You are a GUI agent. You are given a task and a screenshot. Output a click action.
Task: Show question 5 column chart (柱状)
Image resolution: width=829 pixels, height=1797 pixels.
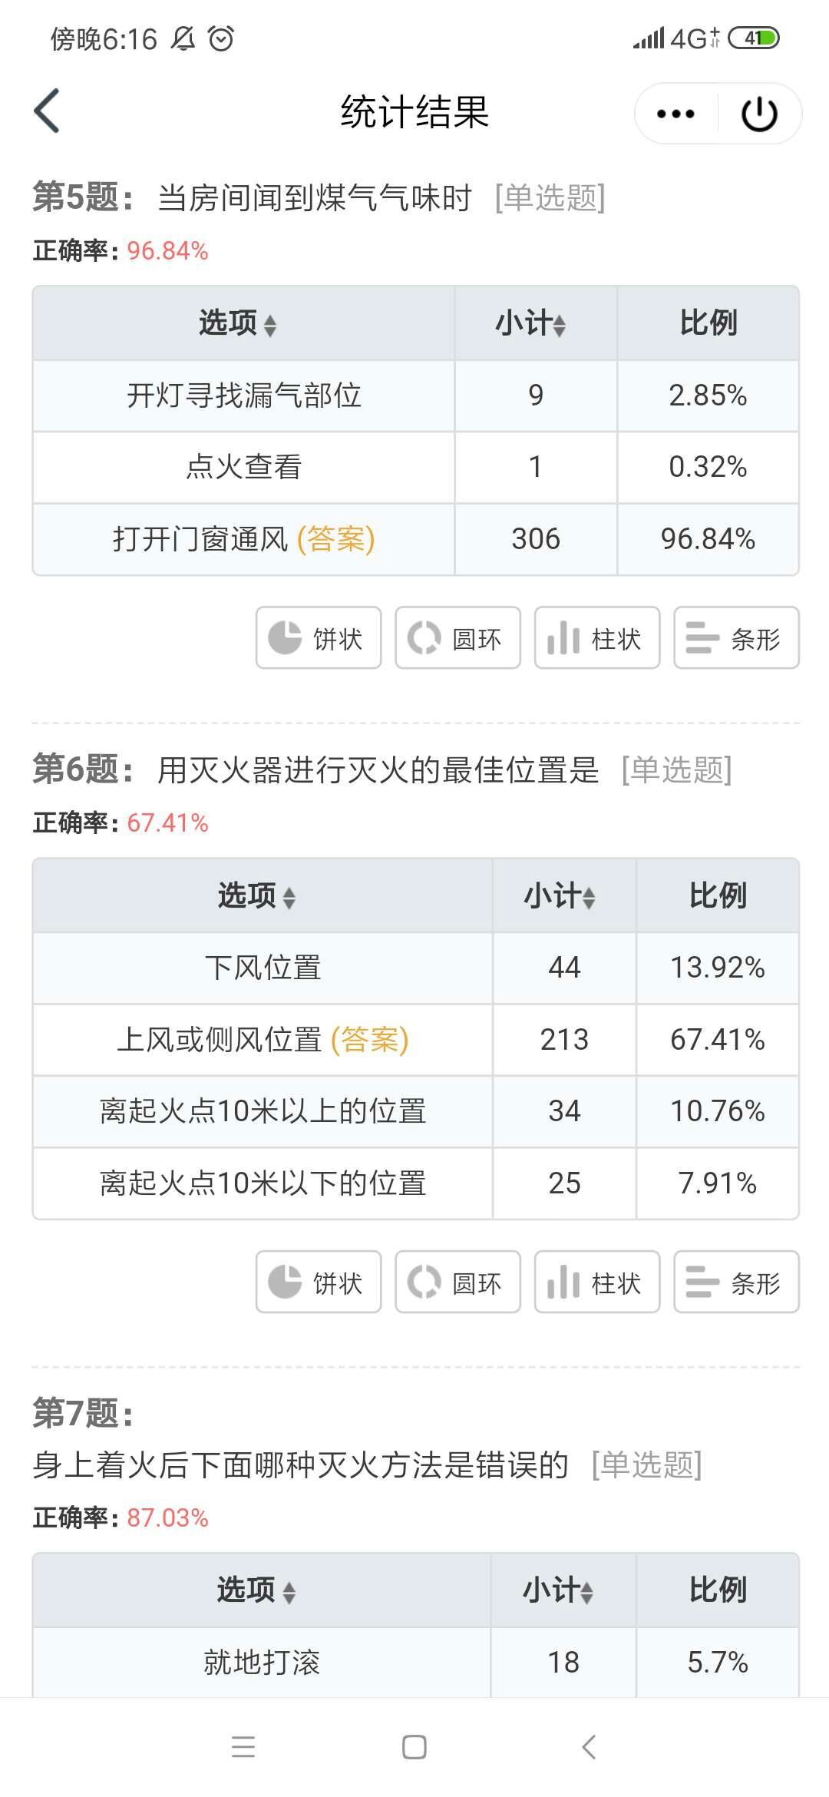(597, 637)
